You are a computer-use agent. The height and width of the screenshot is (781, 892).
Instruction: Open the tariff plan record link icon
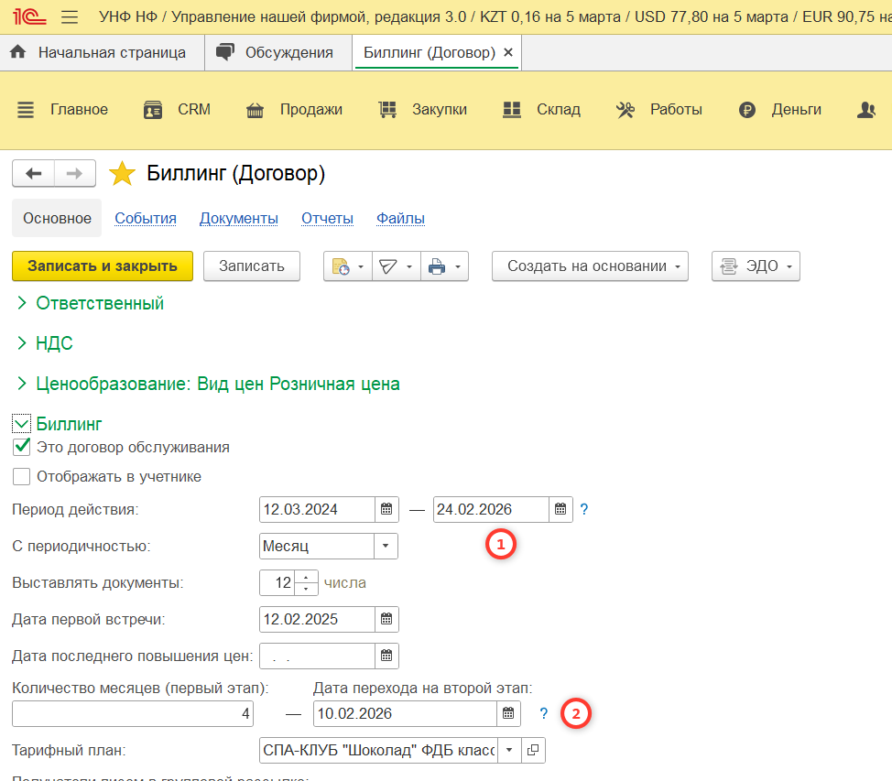(x=533, y=750)
